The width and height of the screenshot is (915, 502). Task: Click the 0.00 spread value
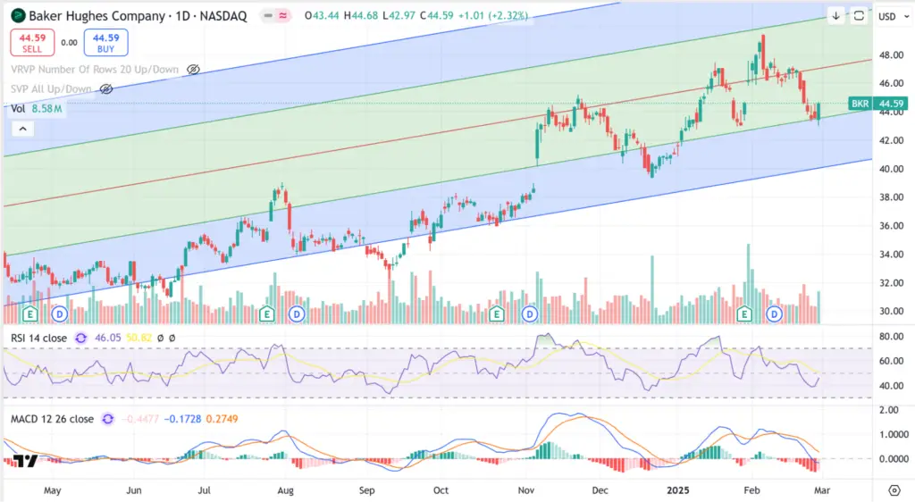pyautogui.click(x=69, y=43)
